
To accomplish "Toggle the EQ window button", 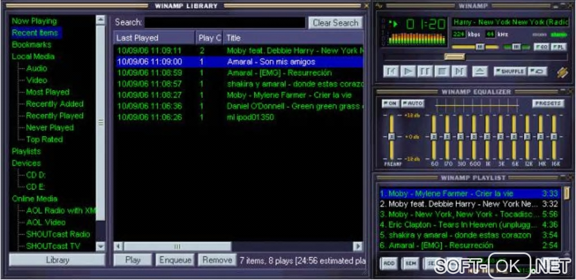I will tap(542, 47).
